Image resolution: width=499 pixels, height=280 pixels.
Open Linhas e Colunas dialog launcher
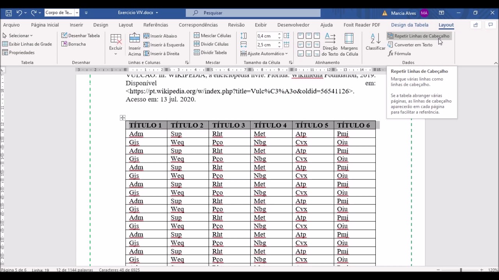point(187,63)
